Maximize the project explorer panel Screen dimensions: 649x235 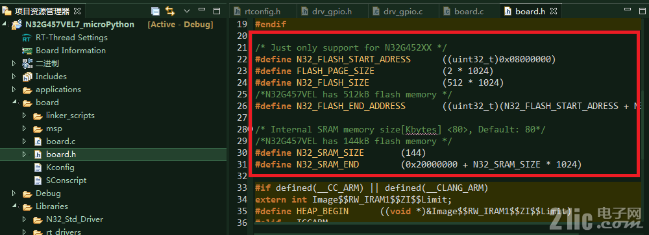pyautogui.click(x=217, y=11)
